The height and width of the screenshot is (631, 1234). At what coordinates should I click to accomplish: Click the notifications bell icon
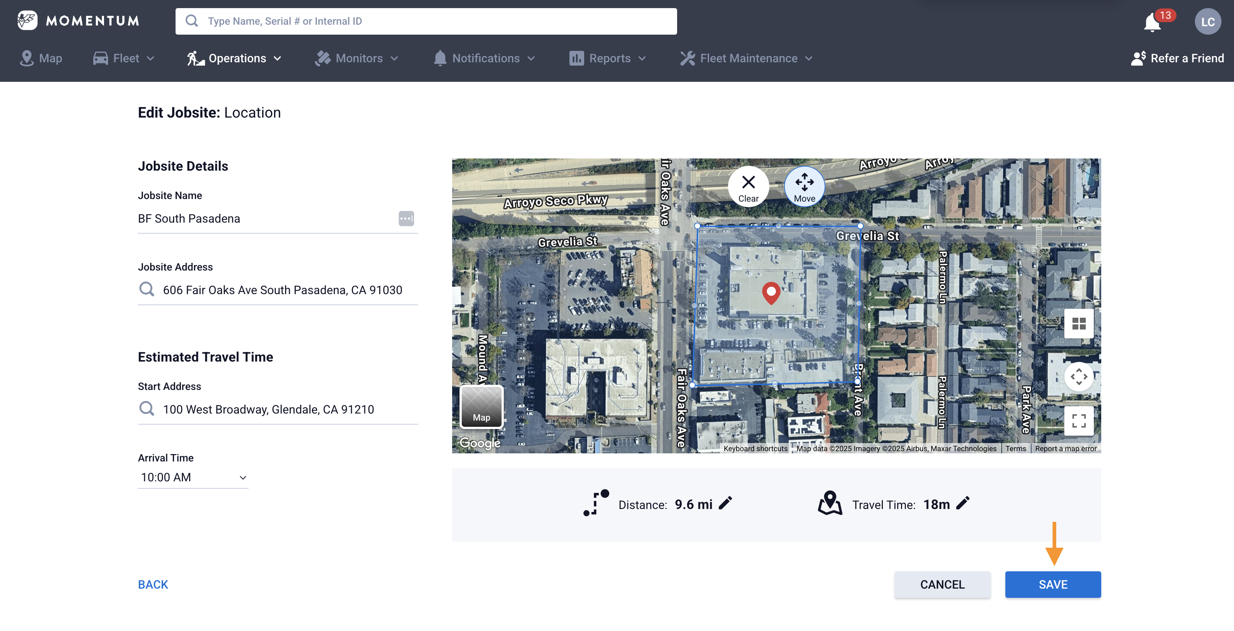click(1152, 22)
